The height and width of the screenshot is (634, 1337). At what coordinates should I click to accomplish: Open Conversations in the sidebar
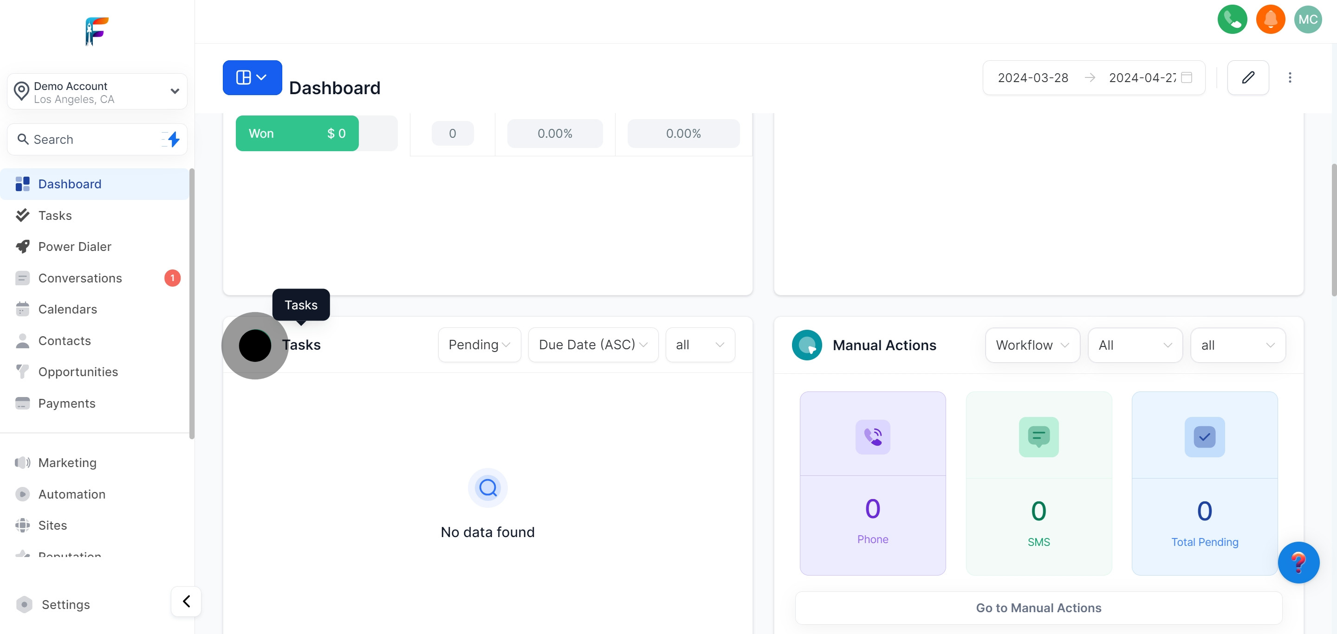point(80,278)
